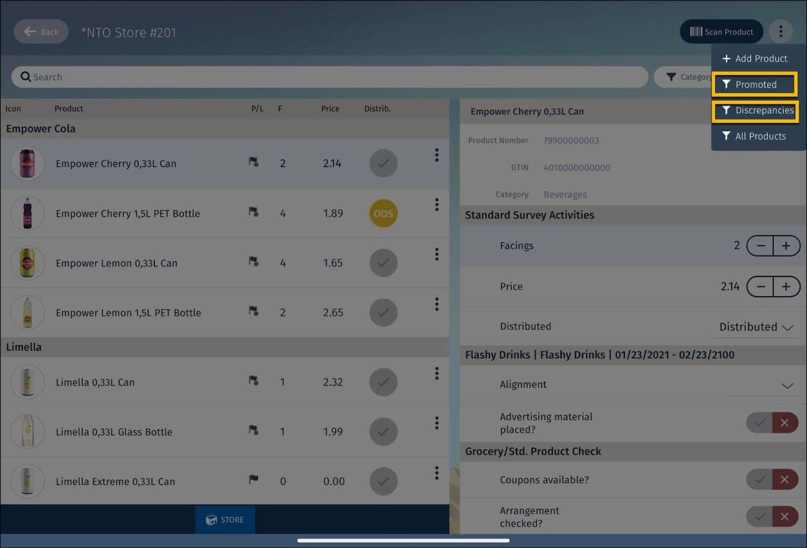Select All Products in the menu
The image size is (807, 548).
coord(755,136)
